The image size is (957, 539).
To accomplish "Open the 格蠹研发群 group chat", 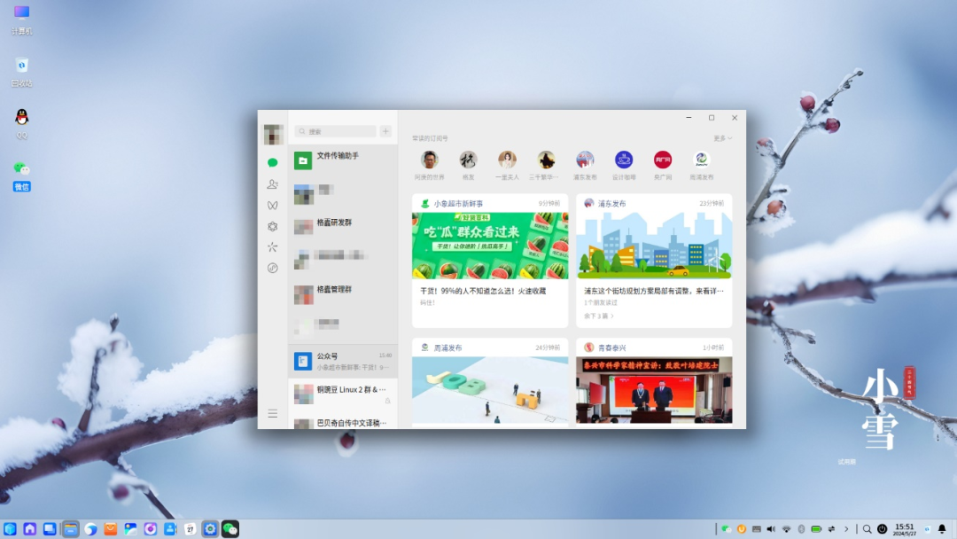I will pos(343,227).
